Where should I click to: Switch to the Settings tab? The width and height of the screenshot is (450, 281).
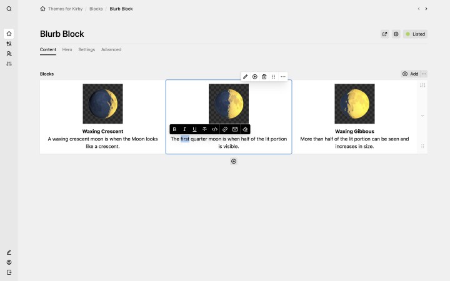tap(87, 49)
